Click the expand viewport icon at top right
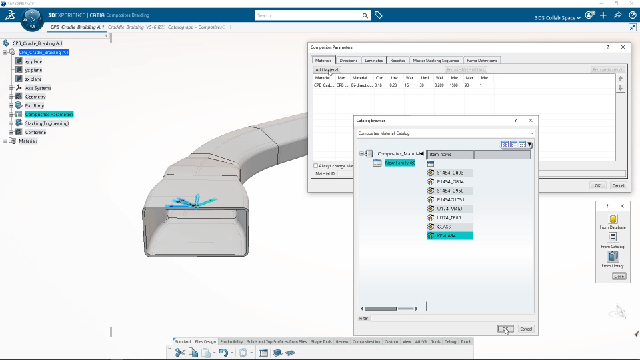This screenshot has width=640, height=360. pyautogui.click(x=632, y=27)
